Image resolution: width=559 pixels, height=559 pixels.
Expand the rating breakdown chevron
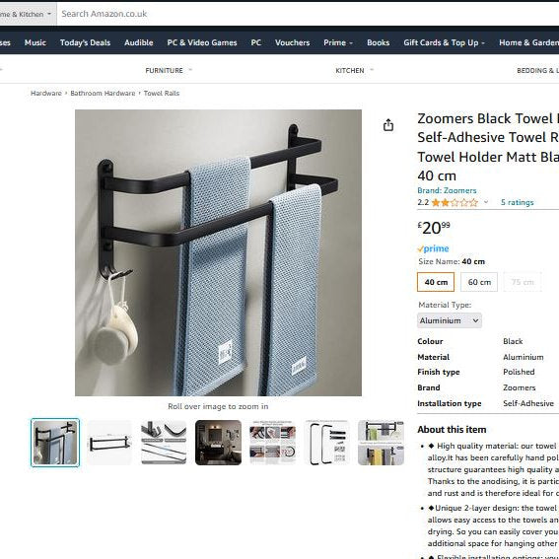[486, 202]
